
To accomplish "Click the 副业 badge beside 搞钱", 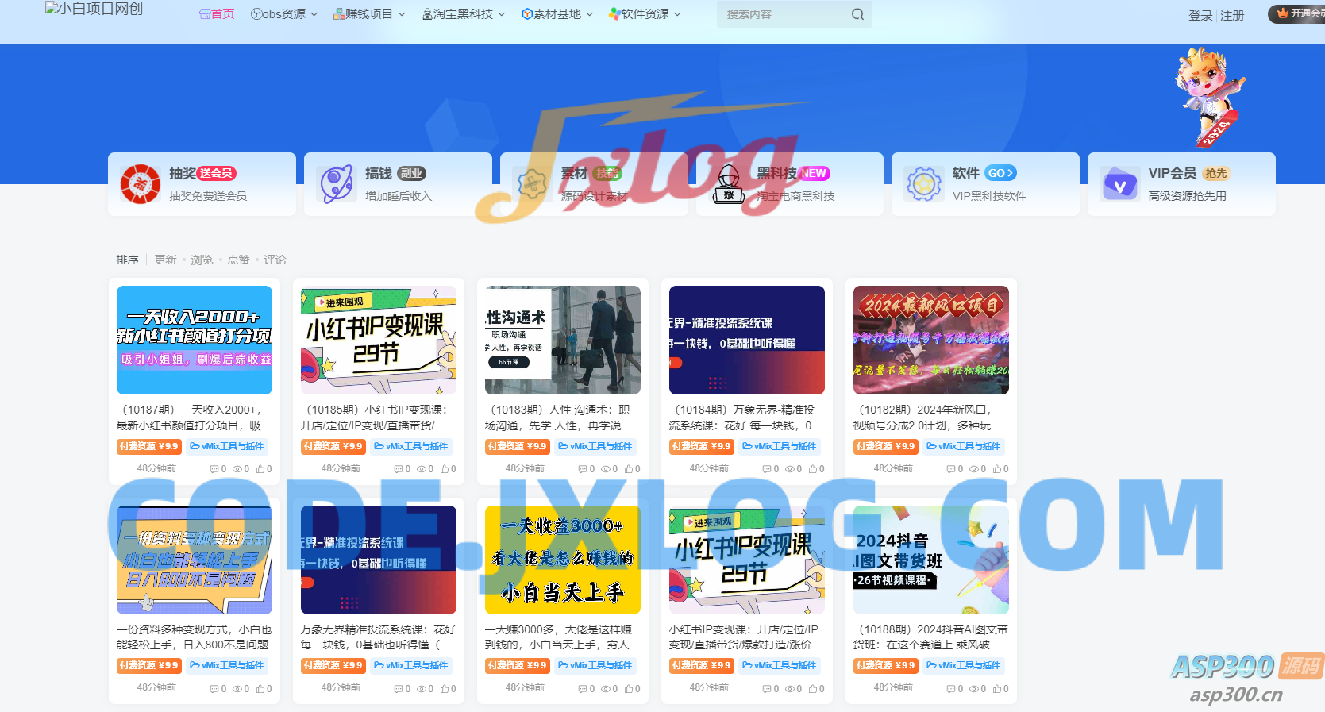I will click(x=412, y=173).
